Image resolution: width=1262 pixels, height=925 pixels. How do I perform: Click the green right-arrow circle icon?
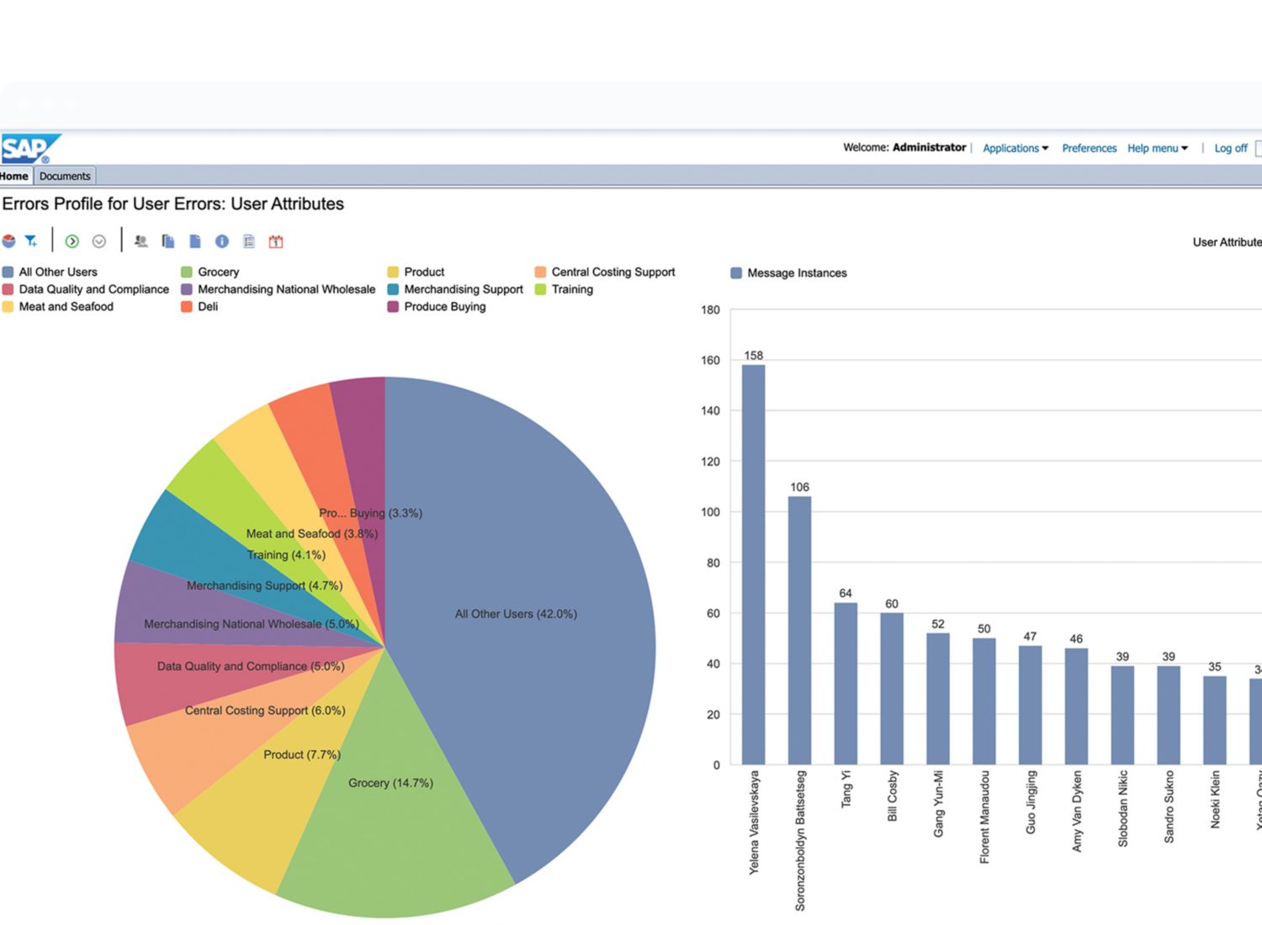(x=72, y=241)
